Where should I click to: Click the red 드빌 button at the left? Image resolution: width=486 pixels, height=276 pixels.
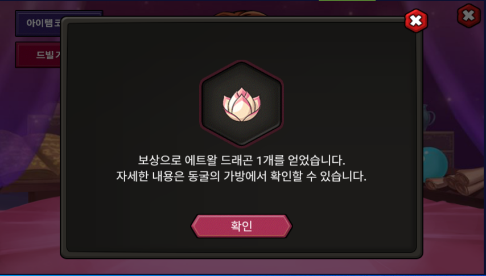click(39, 55)
